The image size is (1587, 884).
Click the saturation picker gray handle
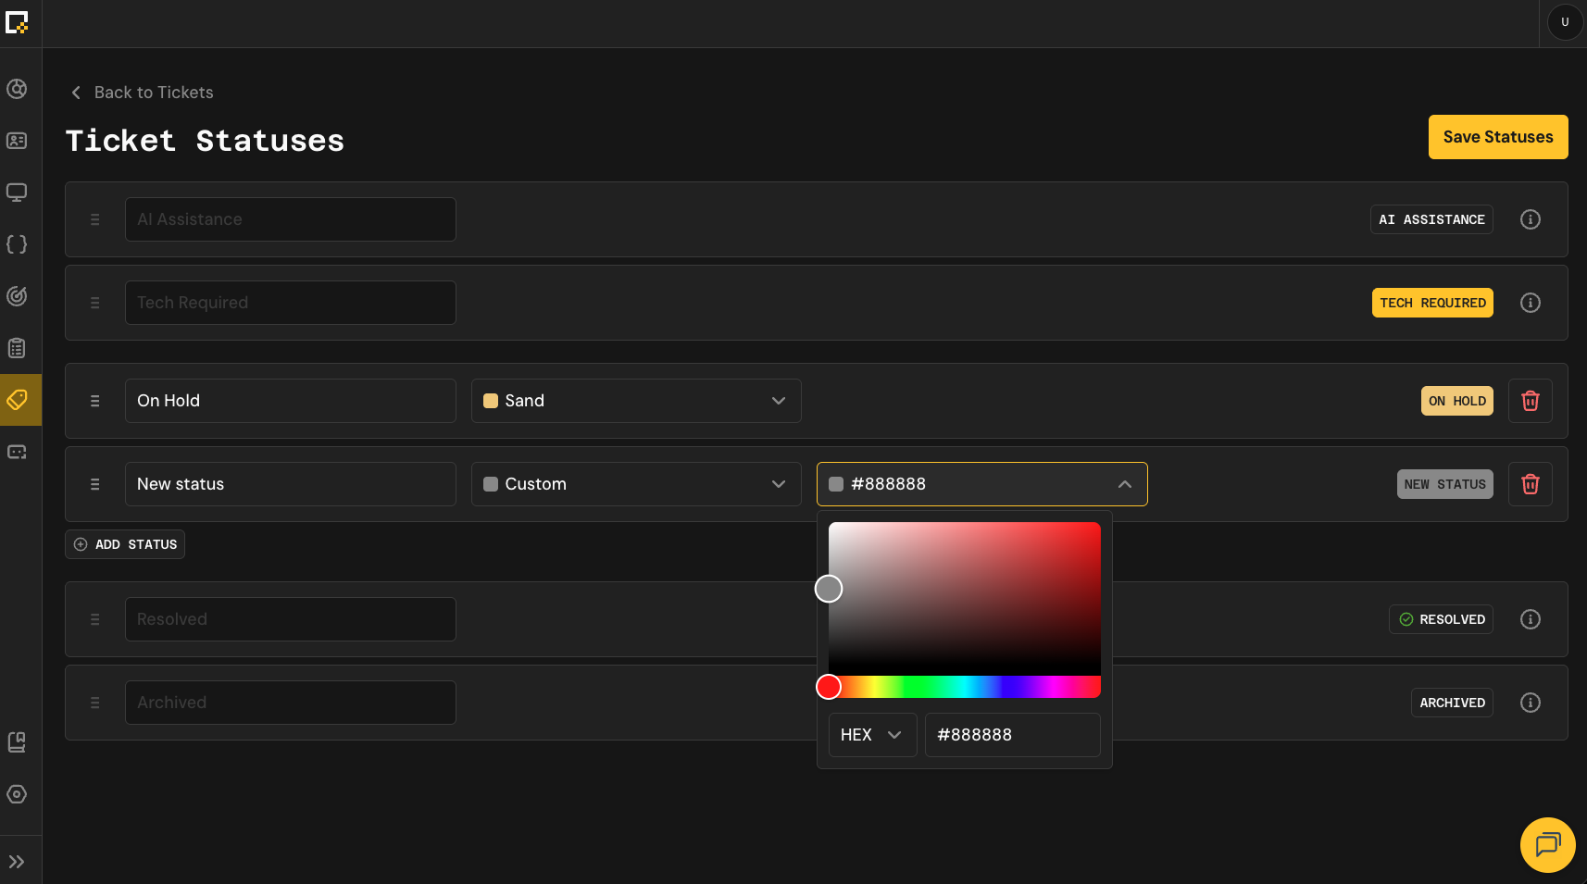tap(829, 589)
